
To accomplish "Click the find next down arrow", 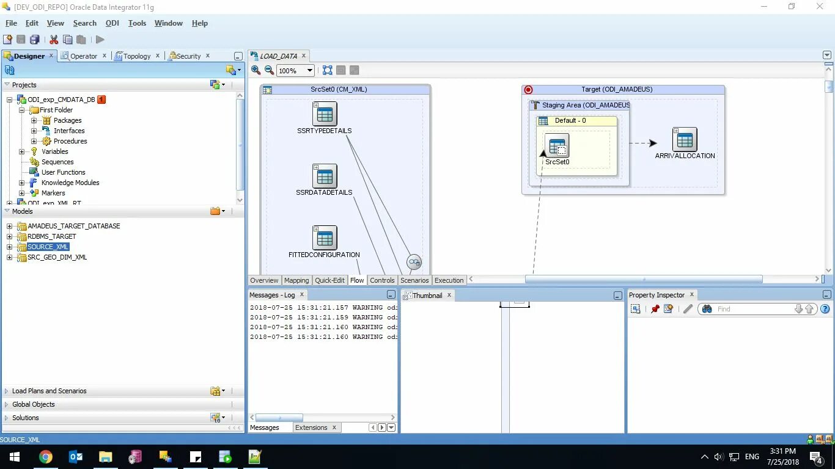I will point(798,309).
